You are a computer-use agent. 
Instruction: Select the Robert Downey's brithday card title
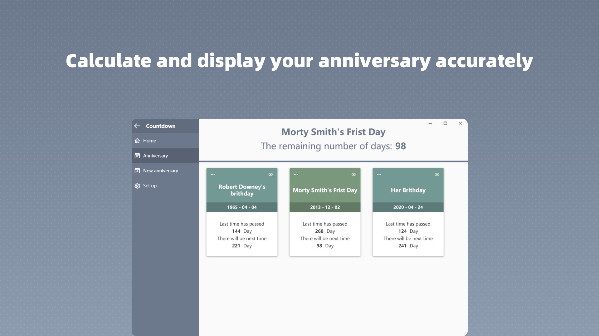242,190
